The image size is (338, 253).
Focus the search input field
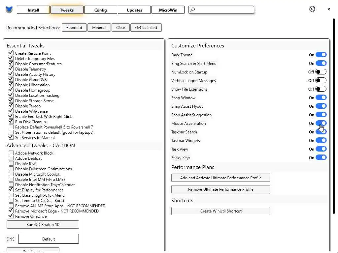point(221,10)
